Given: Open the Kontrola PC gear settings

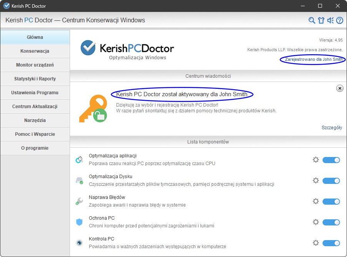Looking at the screenshot, I should (316, 243).
